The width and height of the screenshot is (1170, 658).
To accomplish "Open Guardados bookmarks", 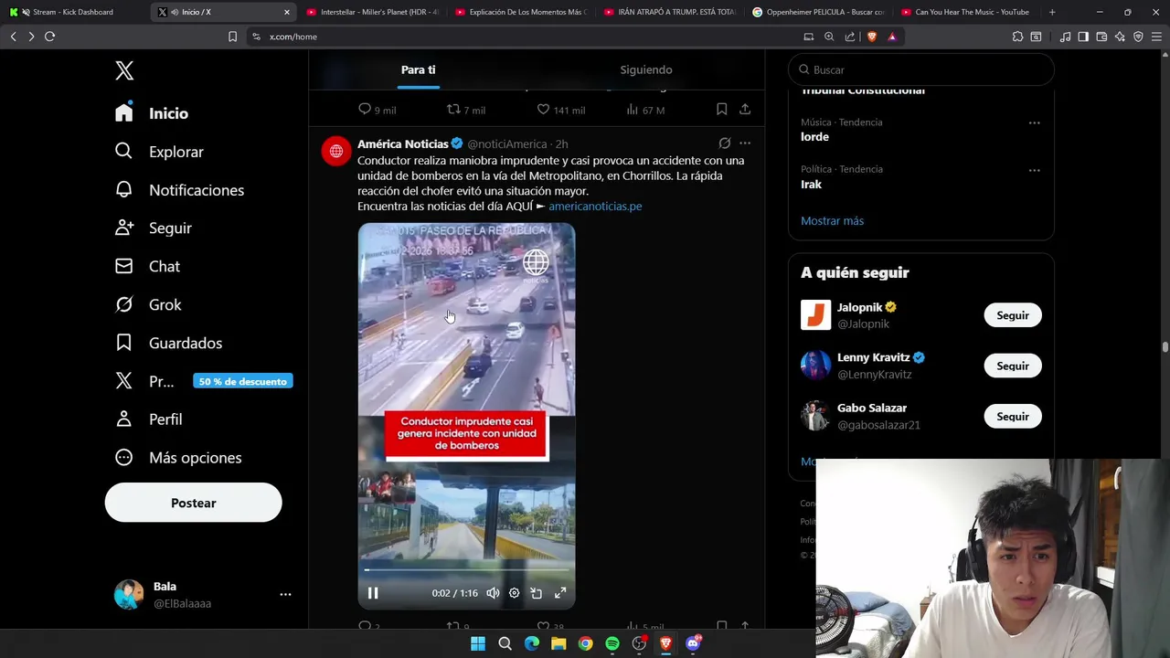I will coord(168,344).
